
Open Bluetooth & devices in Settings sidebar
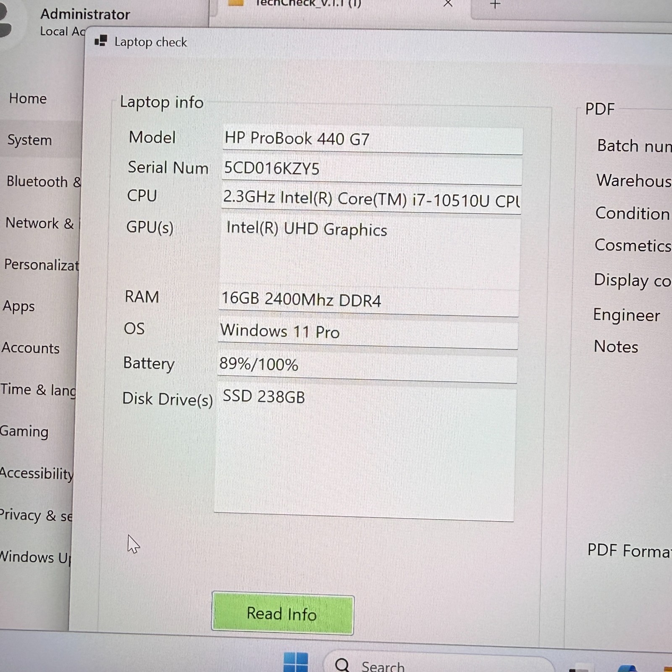43,181
